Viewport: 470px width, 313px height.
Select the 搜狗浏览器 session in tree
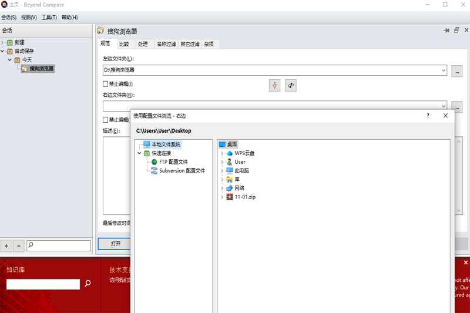(41, 69)
